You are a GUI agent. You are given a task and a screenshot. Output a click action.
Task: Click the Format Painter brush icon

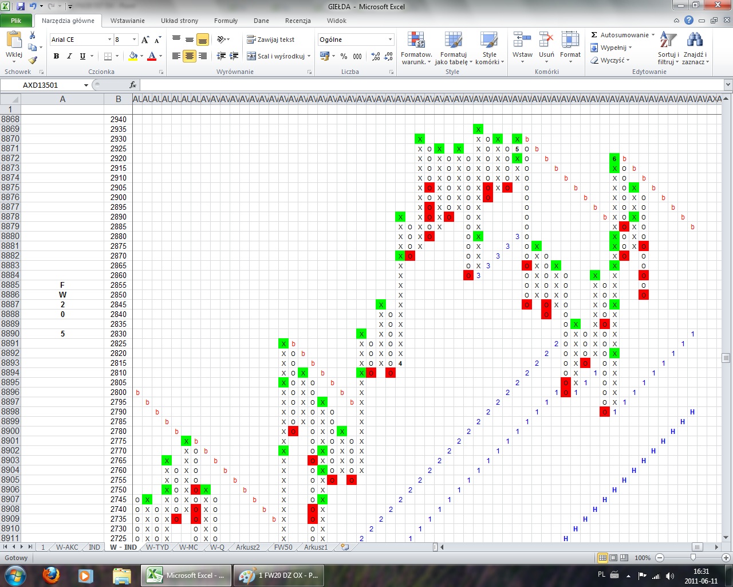coord(33,60)
